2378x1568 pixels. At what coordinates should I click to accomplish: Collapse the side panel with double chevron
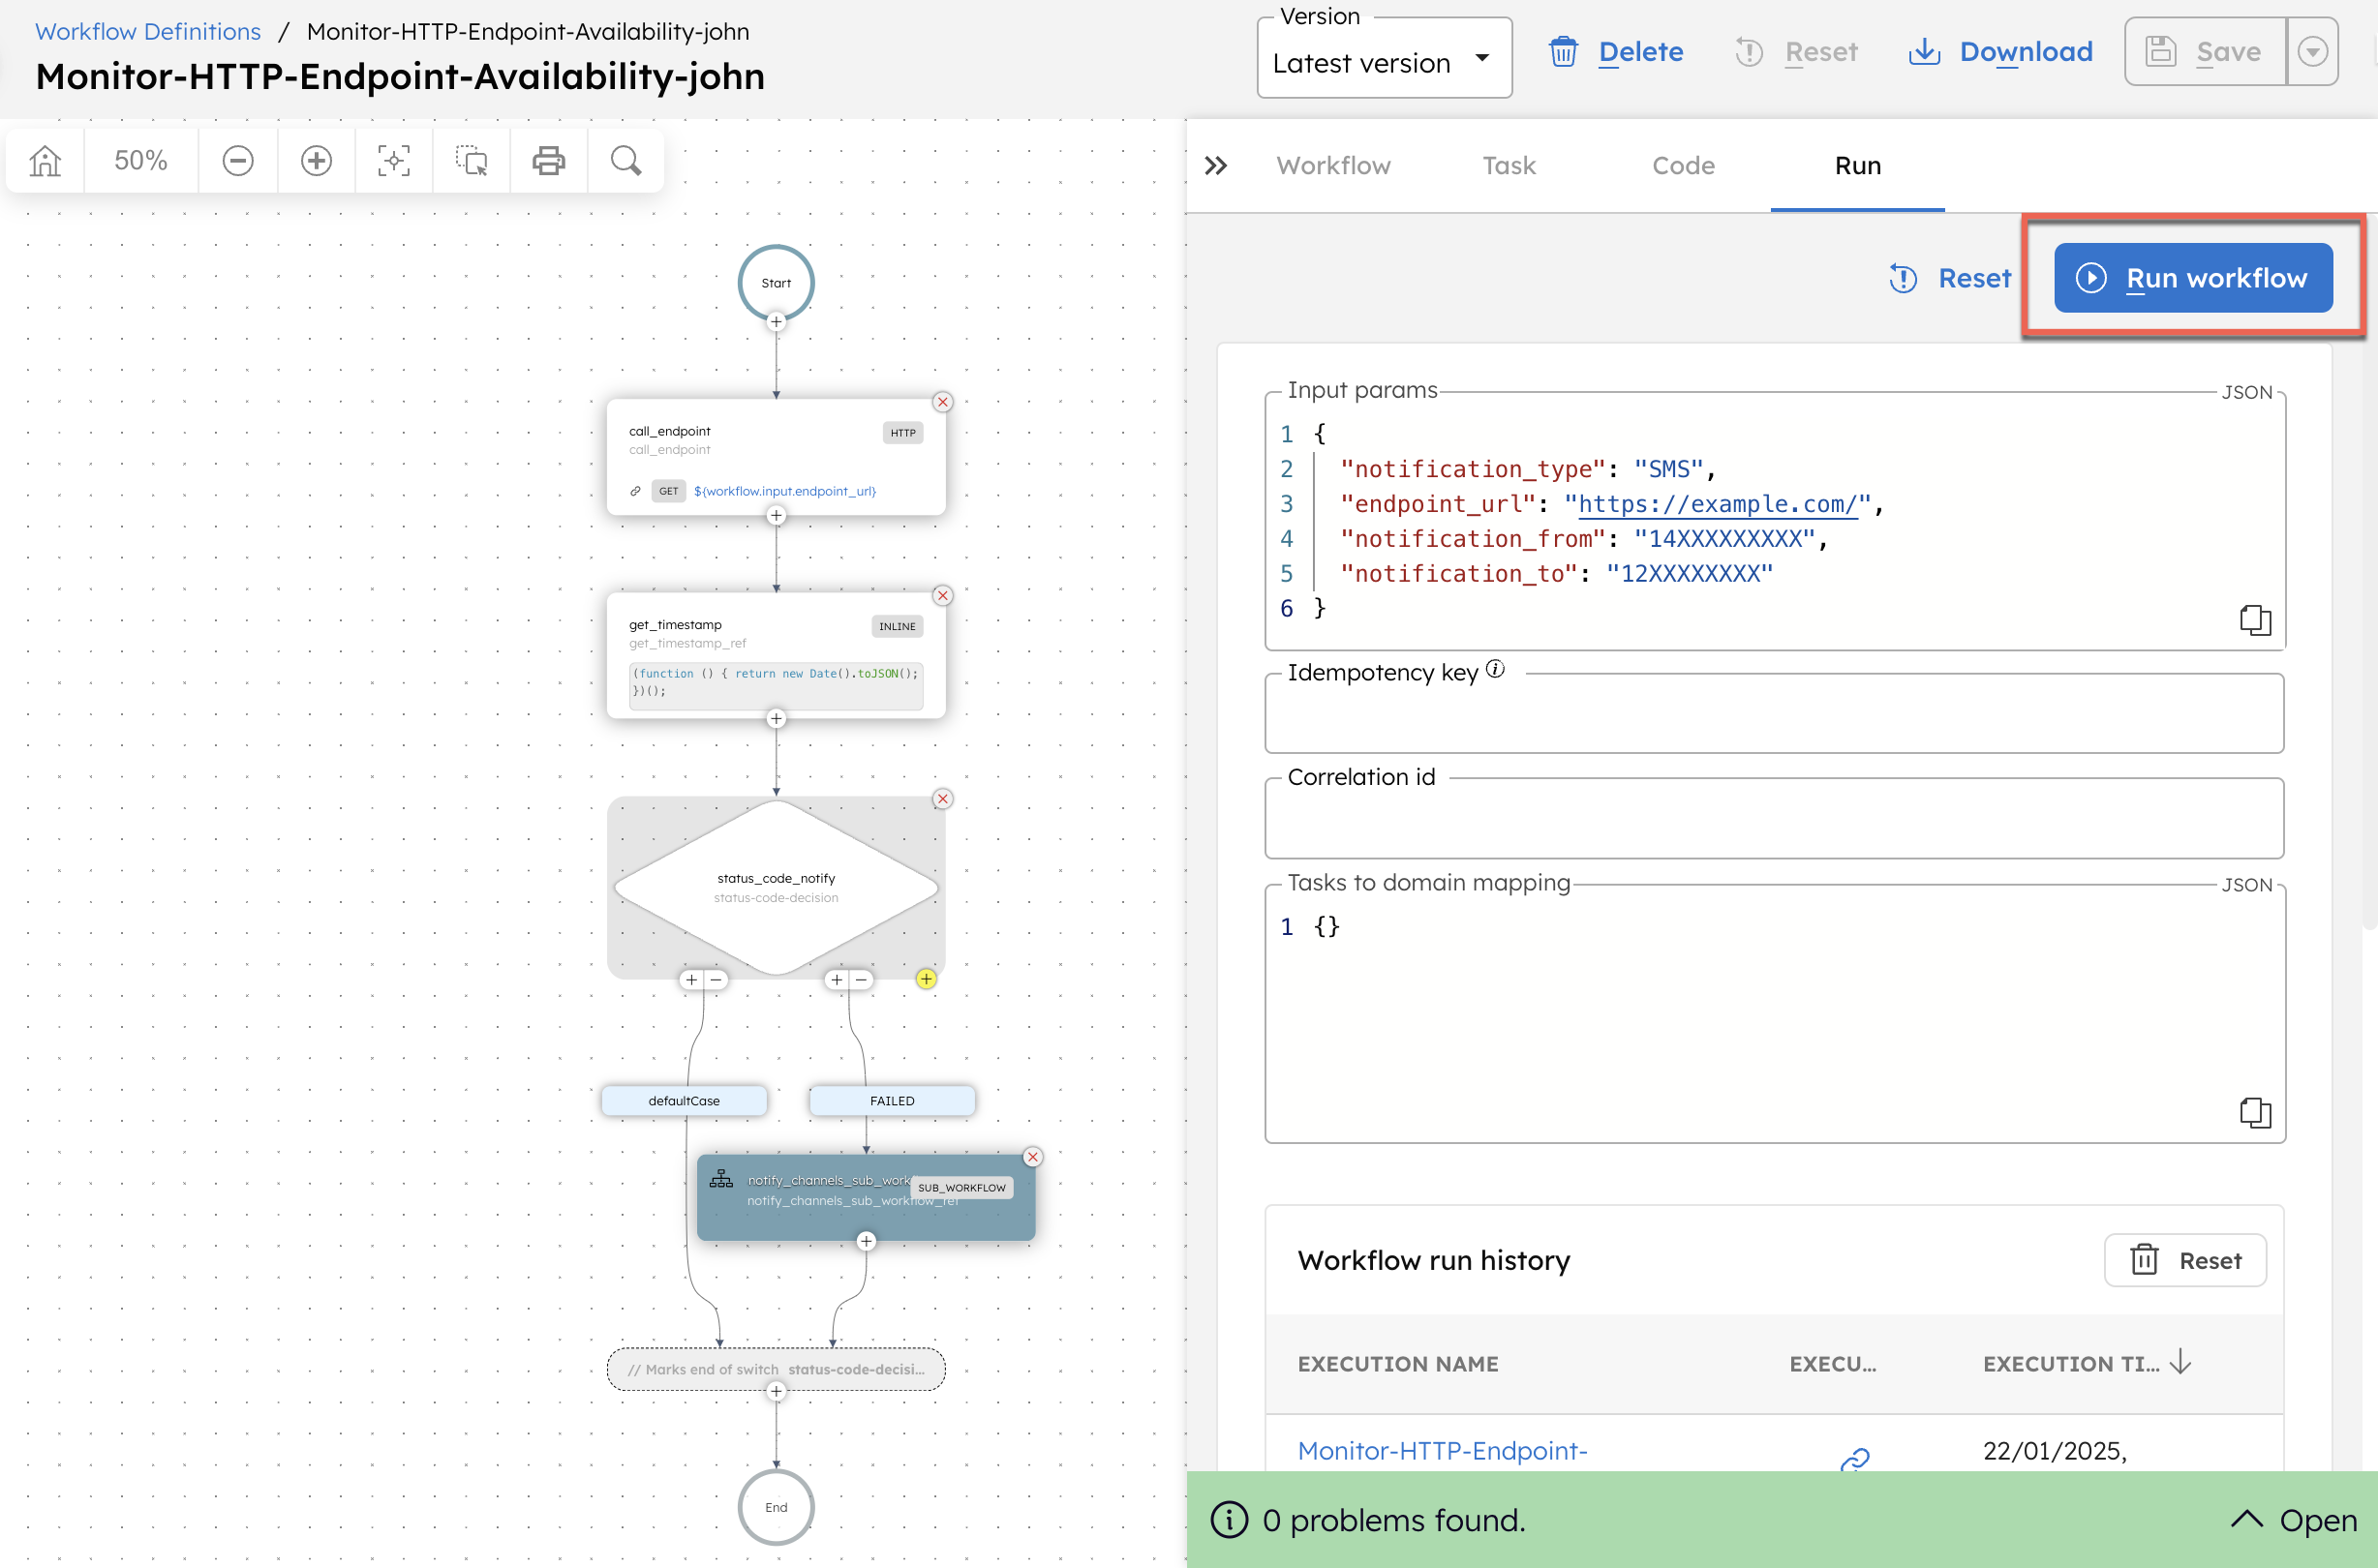click(x=1215, y=166)
